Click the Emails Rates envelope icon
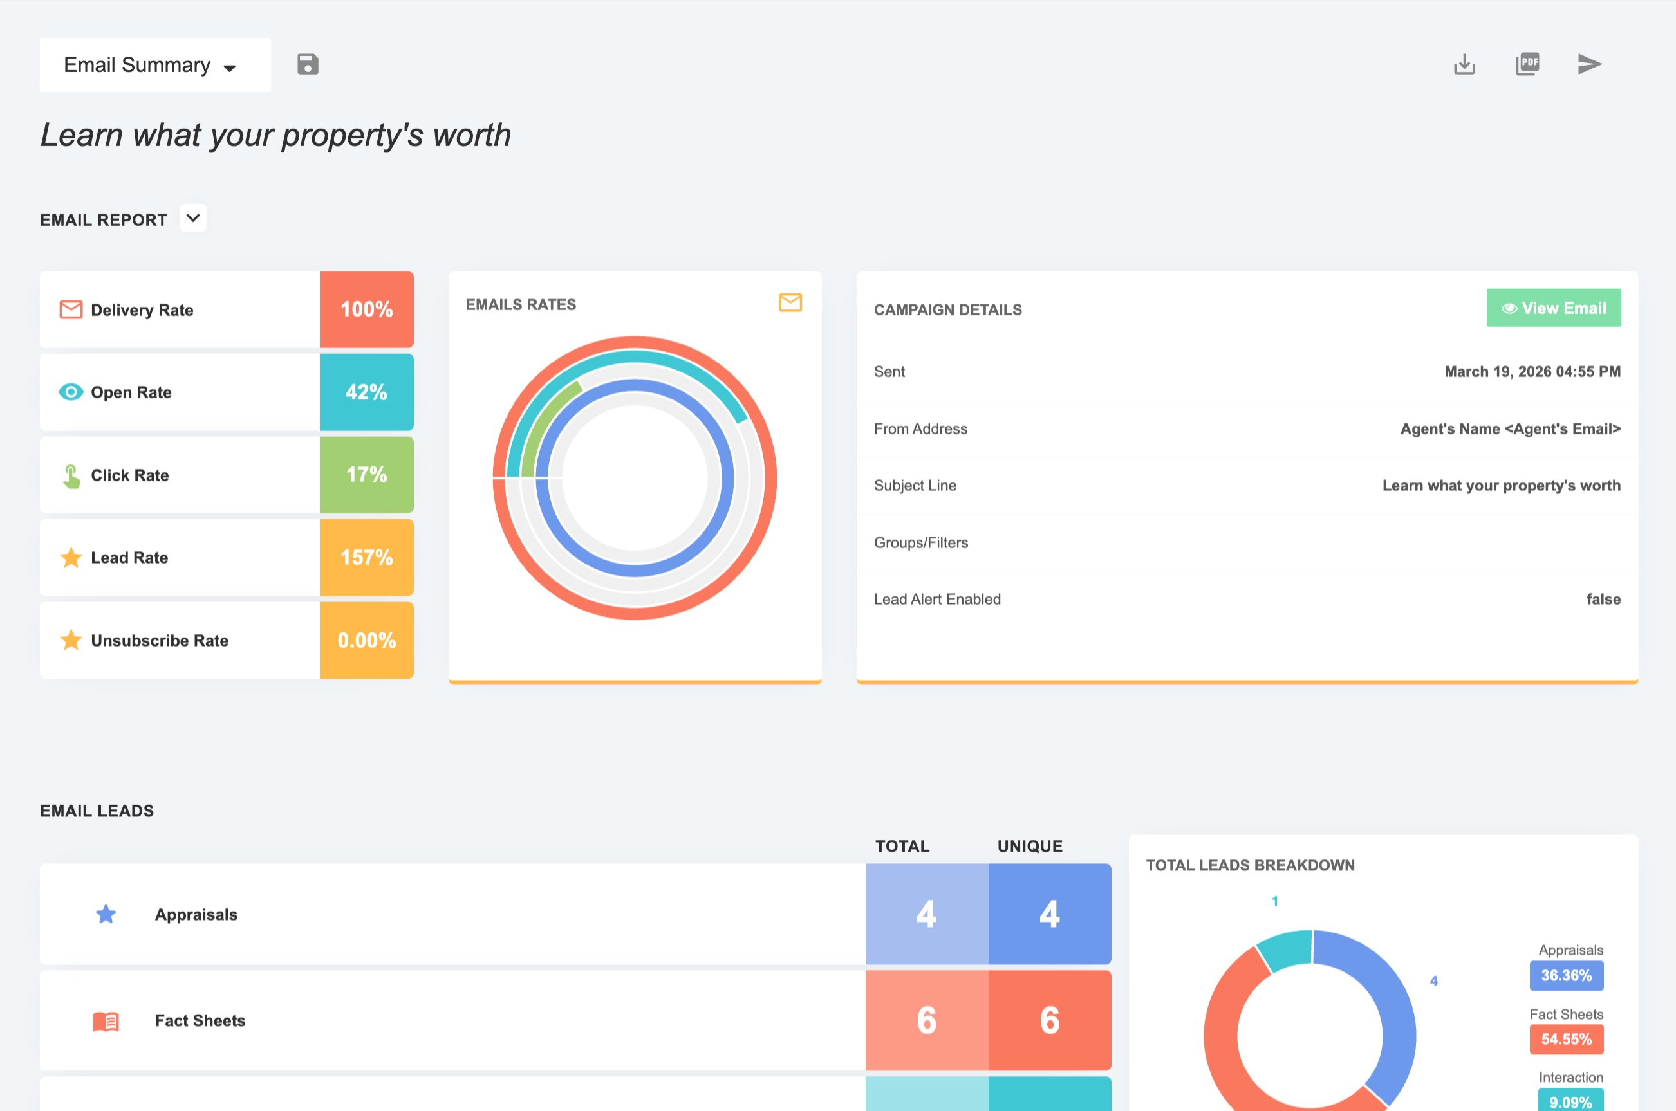The image size is (1676, 1111). 790,302
